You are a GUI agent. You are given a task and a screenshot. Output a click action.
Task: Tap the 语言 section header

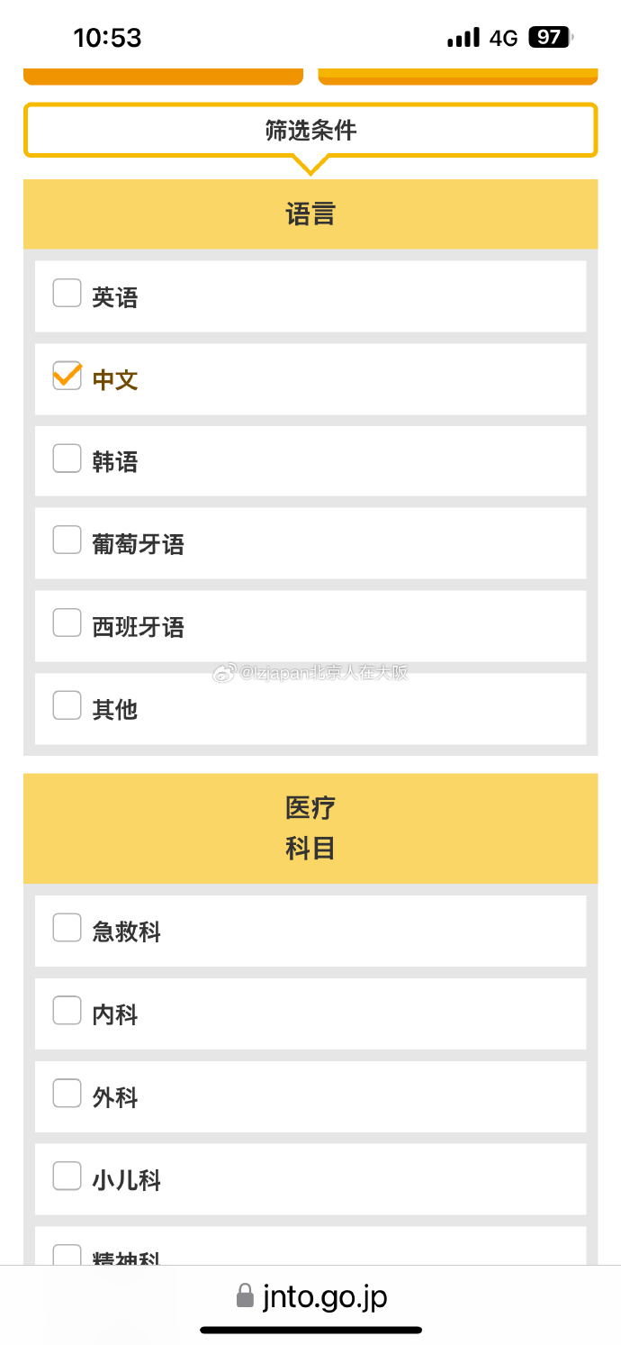click(310, 214)
